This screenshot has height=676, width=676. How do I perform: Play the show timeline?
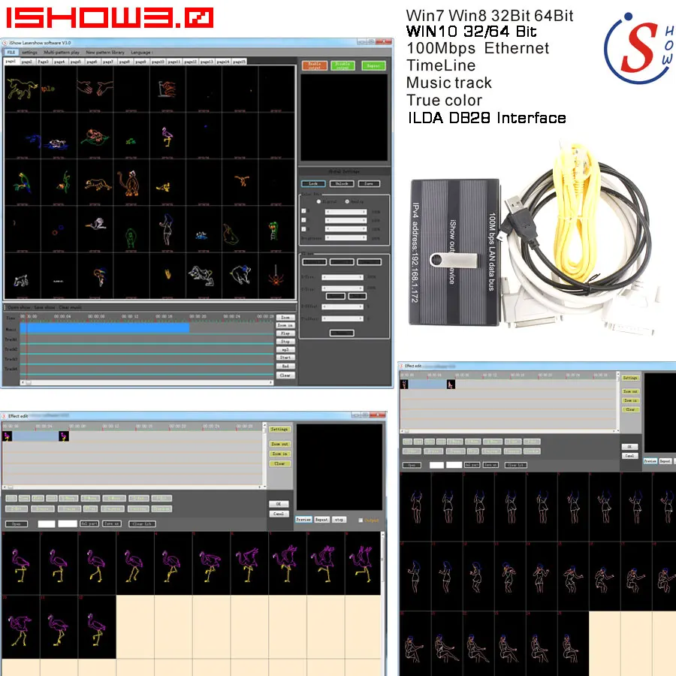(285, 333)
